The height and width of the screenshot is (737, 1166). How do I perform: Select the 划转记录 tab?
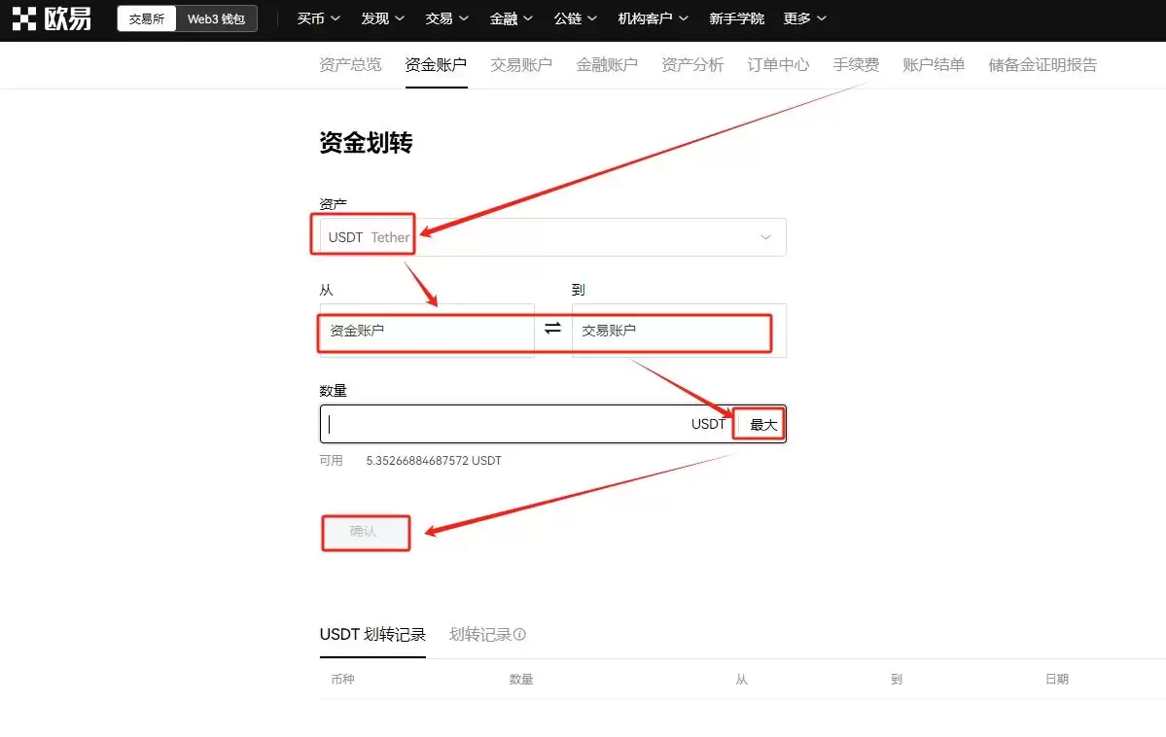click(478, 634)
